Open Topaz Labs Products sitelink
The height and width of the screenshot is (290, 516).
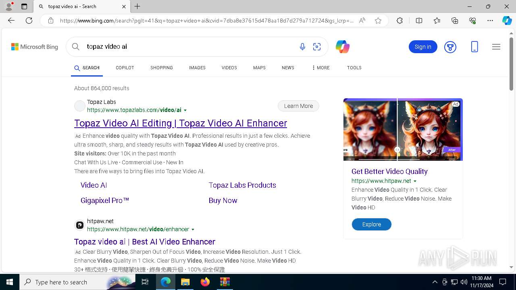point(242,185)
